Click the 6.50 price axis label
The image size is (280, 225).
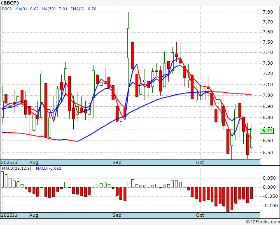pyautogui.click(x=268, y=152)
